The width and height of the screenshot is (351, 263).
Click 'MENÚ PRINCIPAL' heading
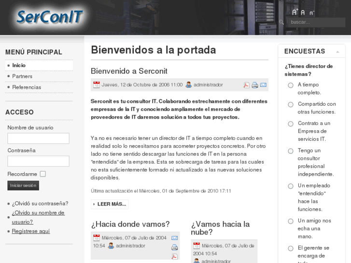(34, 52)
